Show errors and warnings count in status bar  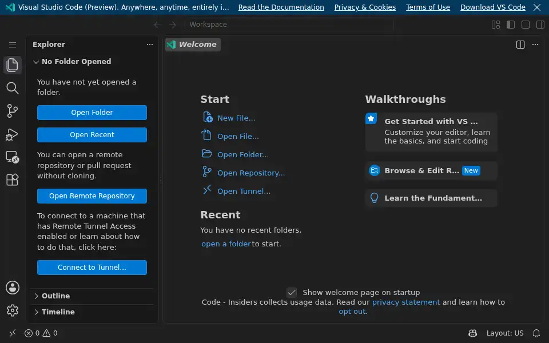point(41,333)
